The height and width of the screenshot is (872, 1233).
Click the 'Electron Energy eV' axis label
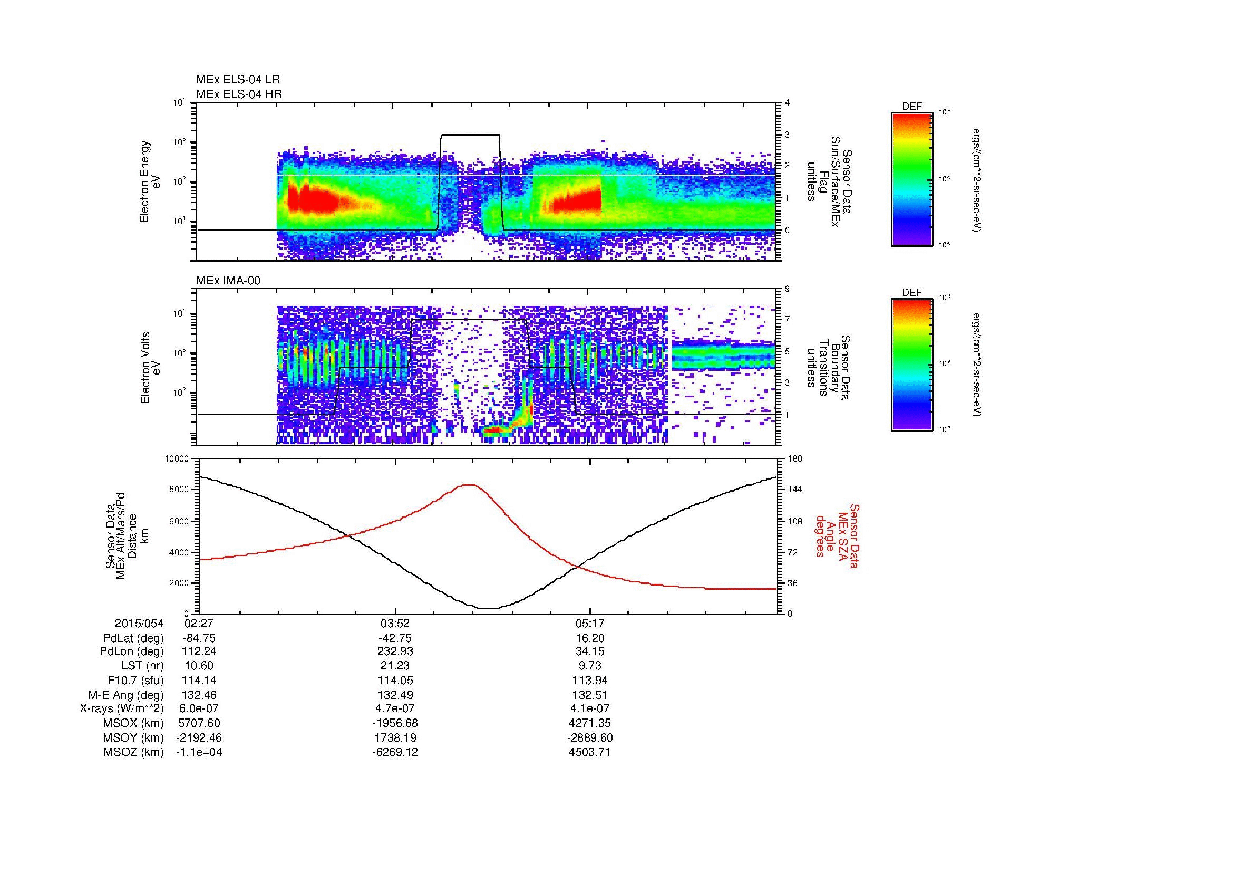[150, 181]
